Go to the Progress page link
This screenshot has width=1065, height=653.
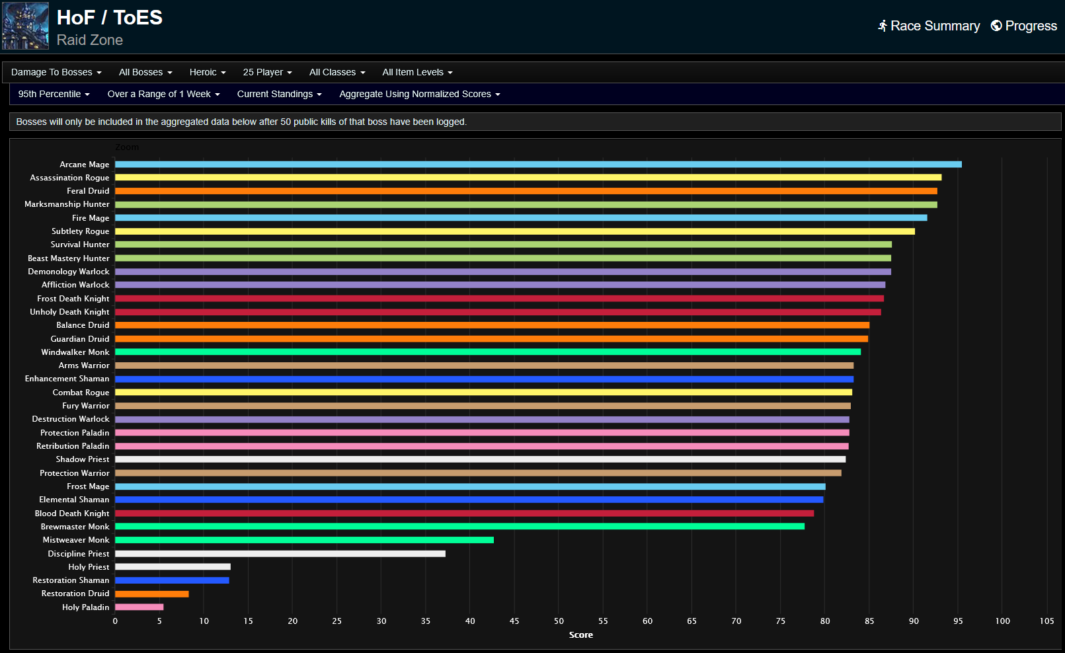click(1031, 26)
